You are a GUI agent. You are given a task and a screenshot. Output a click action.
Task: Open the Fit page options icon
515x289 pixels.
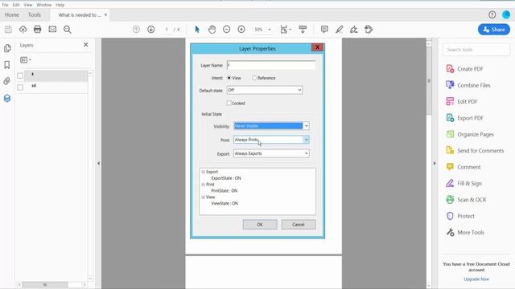coord(285,30)
